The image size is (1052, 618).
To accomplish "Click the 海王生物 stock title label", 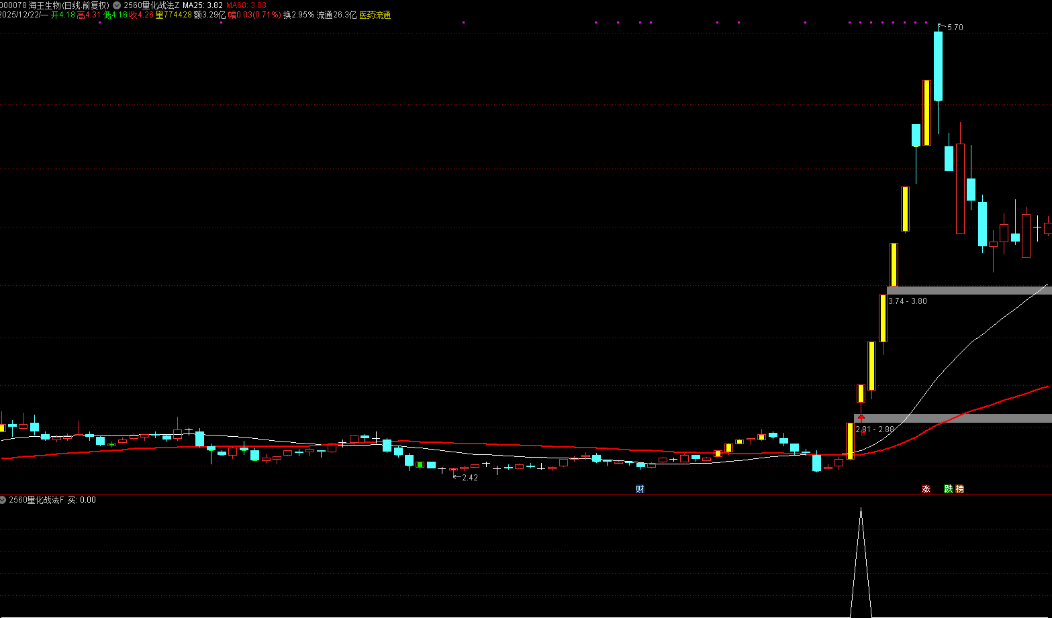I will point(67,5).
